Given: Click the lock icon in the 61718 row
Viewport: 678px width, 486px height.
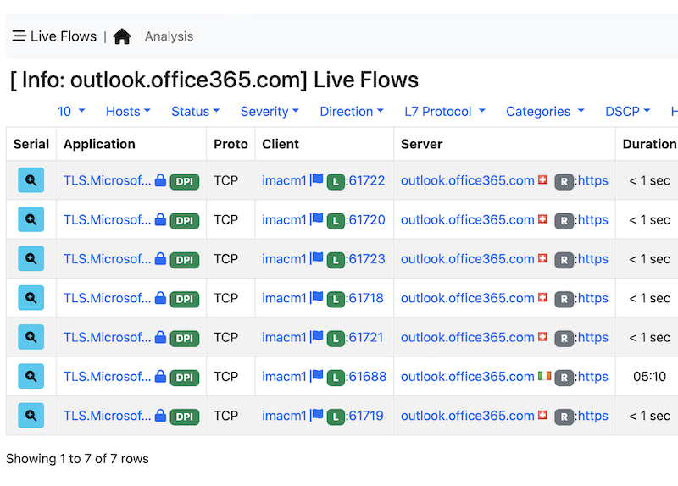Looking at the screenshot, I should (160, 297).
